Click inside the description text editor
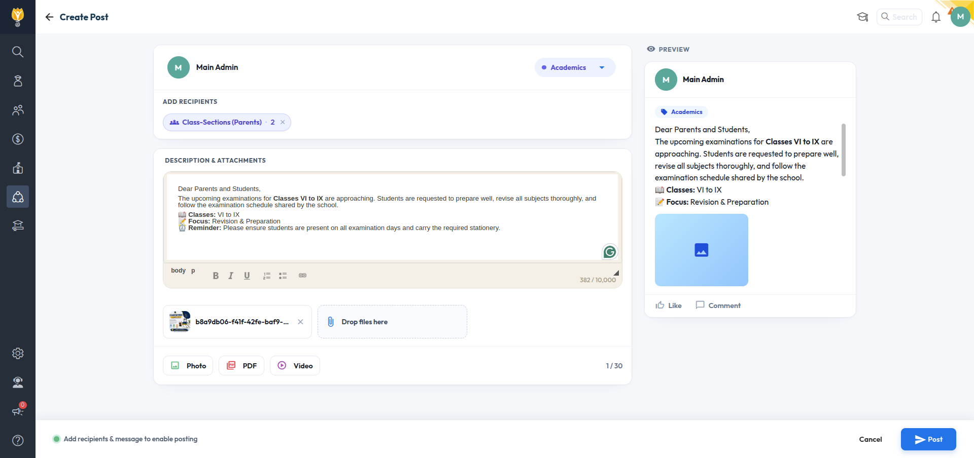The image size is (974, 458). point(393,217)
